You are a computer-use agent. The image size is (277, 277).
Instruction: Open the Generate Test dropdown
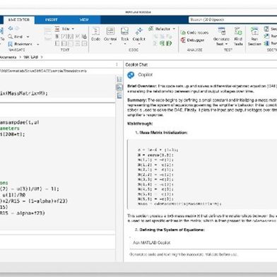[x=226, y=44]
